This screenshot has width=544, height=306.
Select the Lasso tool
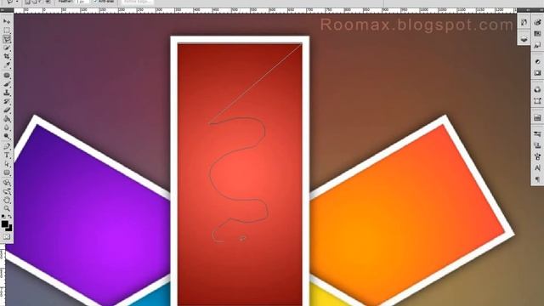click(x=7, y=39)
